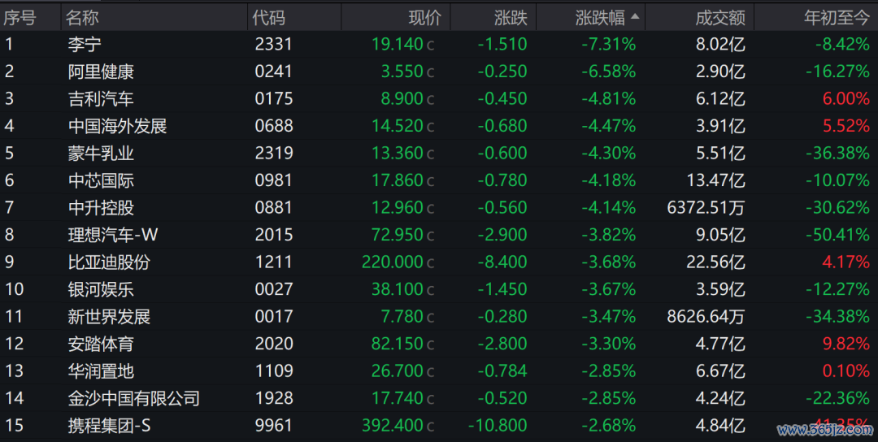Select stock name 比亚迪股份

[109, 262]
